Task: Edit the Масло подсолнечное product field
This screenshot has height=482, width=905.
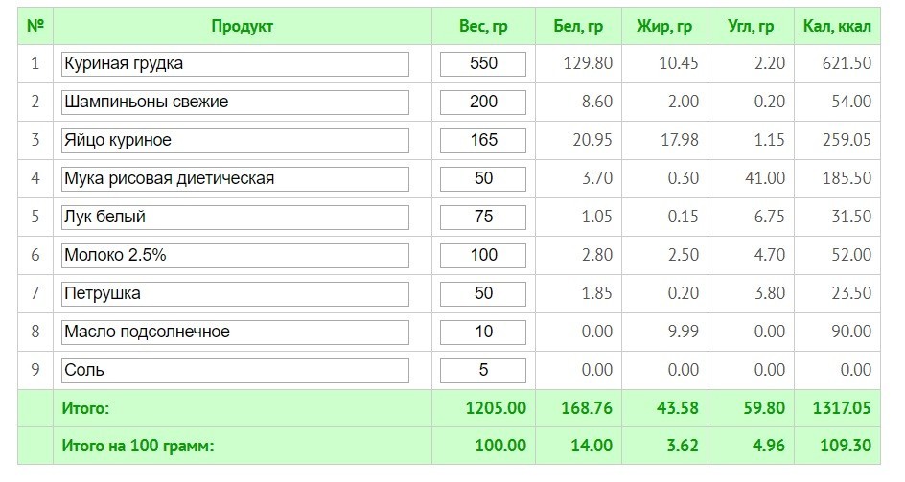Action: (235, 333)
